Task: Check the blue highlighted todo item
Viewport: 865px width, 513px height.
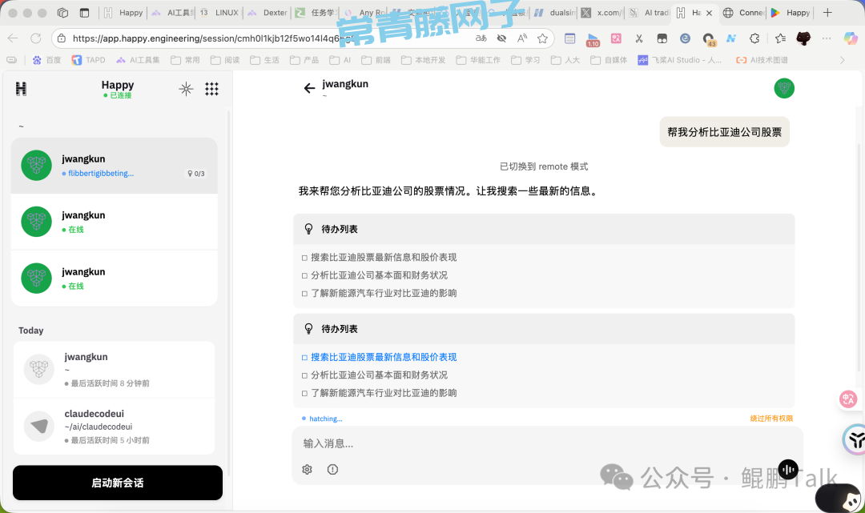Action: click(x=304, y=358)
